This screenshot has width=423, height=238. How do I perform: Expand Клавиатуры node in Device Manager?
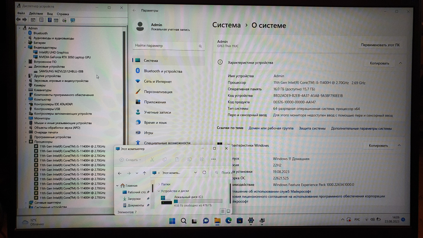click(x=26, y=90)
